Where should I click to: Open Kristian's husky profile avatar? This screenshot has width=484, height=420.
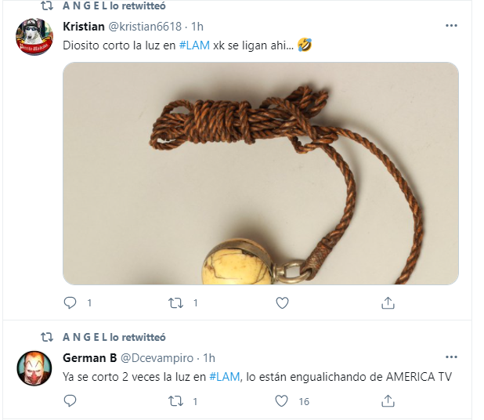click(34, 37)
